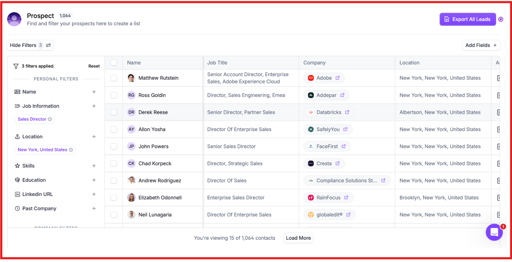Select Matthew Rutstein's row checkbox
Screen dimensions: 512x262
pyautogui.click(x=114, y=78)
